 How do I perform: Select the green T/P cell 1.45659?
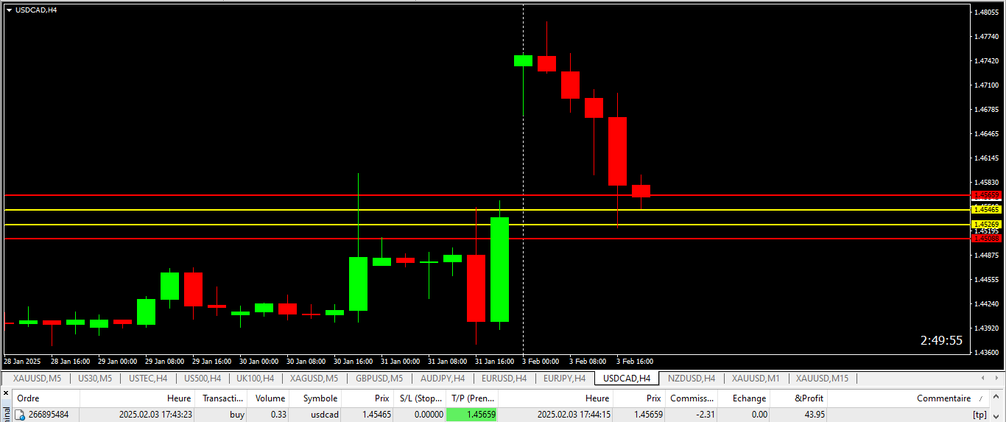[x=471, y=415]
